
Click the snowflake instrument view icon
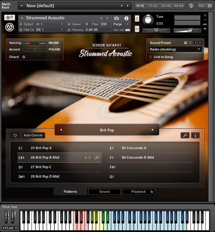(x=9, y=18)
